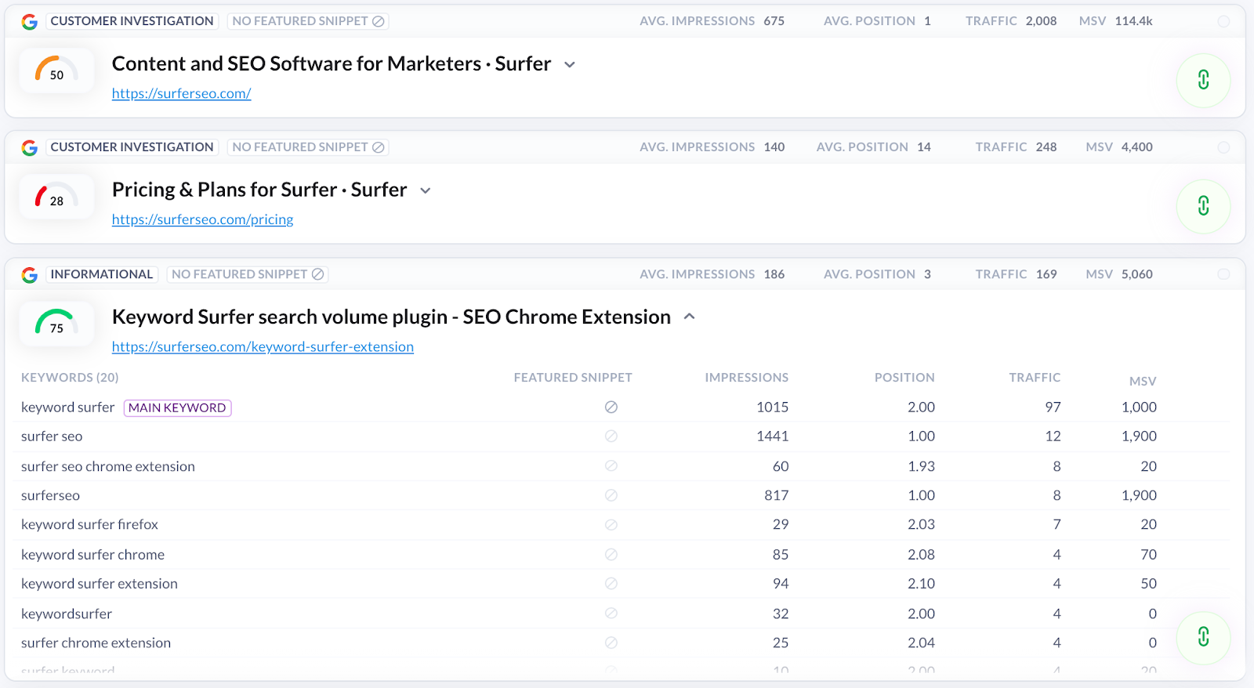Click the 1441 impressions value
Image resolution: width=1254 pixels, height=688 pixels.
[772, 436]
